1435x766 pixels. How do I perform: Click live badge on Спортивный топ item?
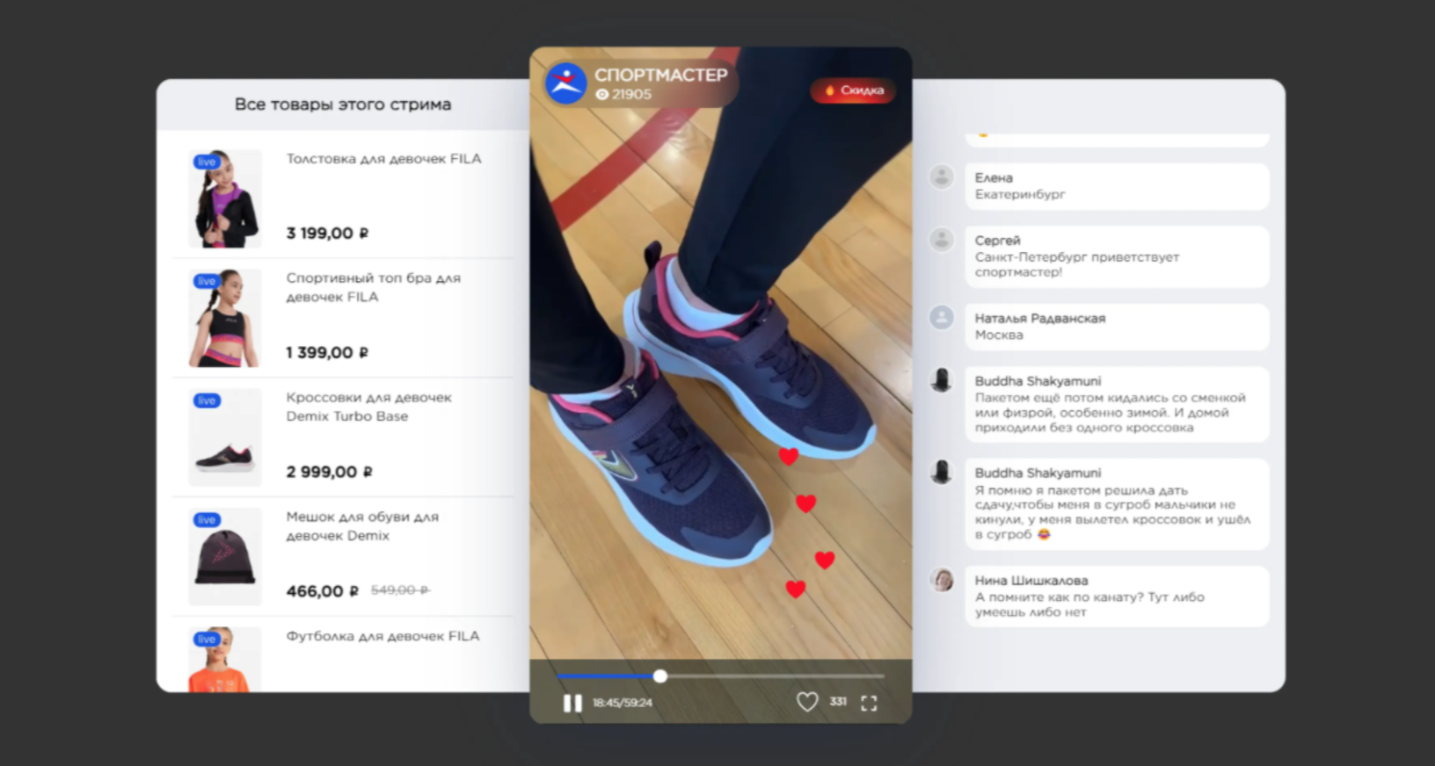(207, 281)
